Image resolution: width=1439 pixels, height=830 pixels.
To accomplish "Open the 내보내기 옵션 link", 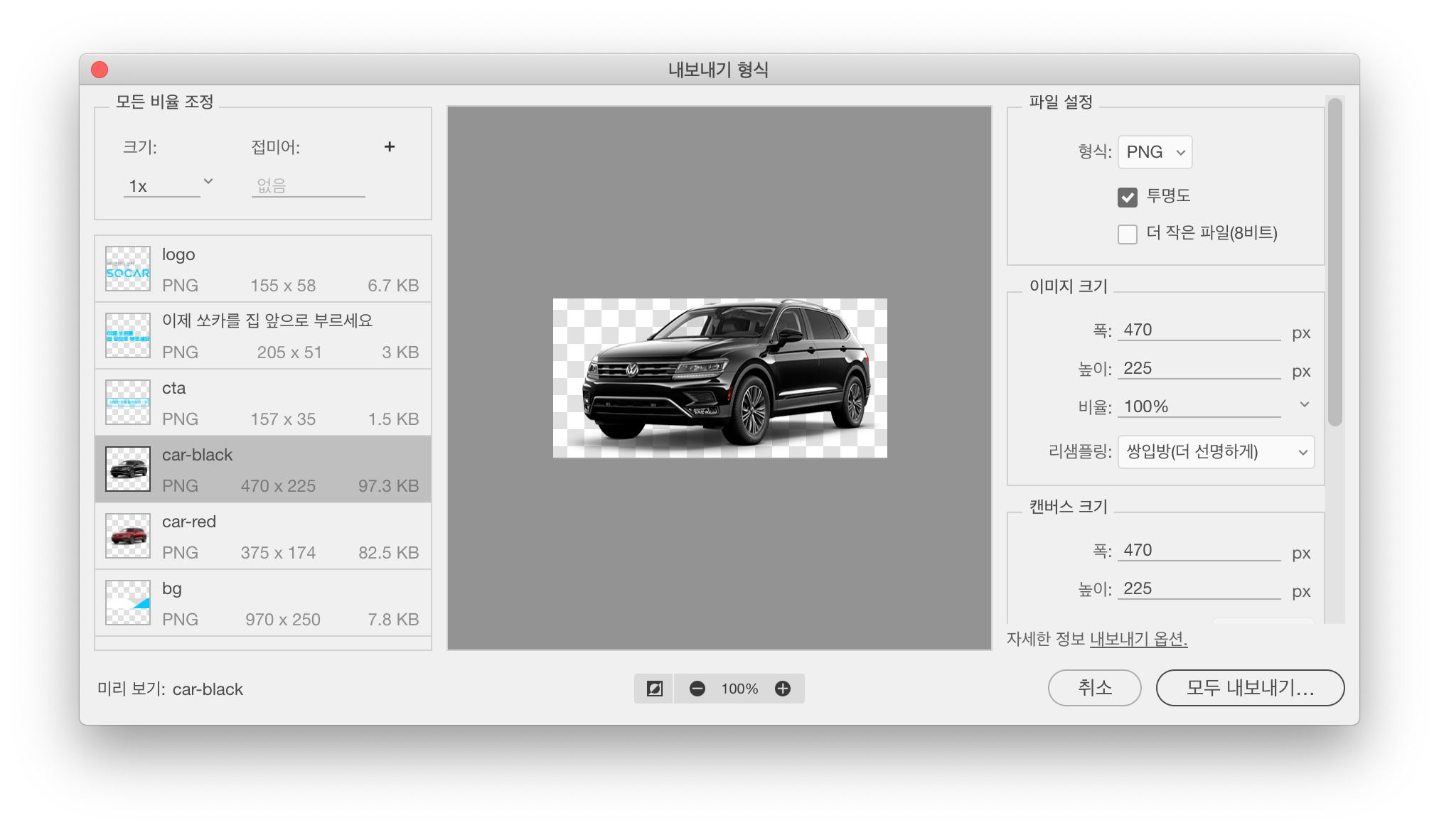I will pos(1138,639).
